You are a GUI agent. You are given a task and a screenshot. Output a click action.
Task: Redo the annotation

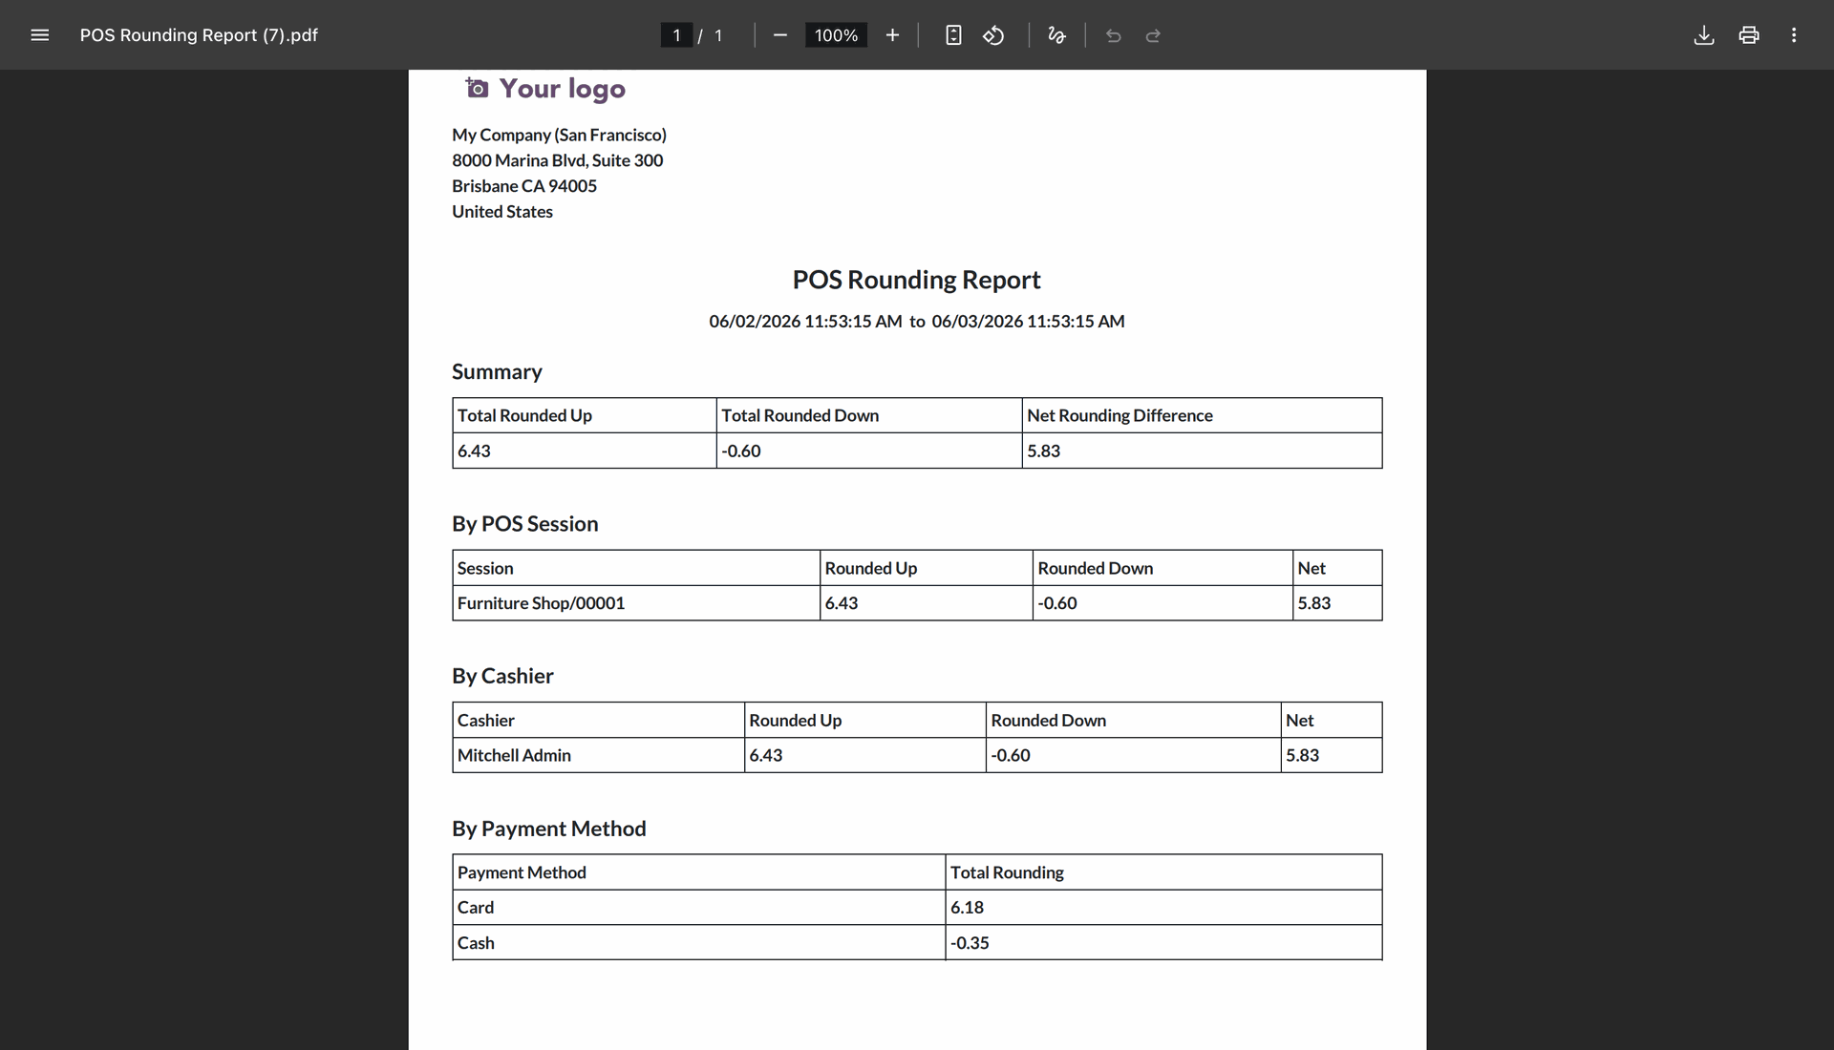(1153, 35)
